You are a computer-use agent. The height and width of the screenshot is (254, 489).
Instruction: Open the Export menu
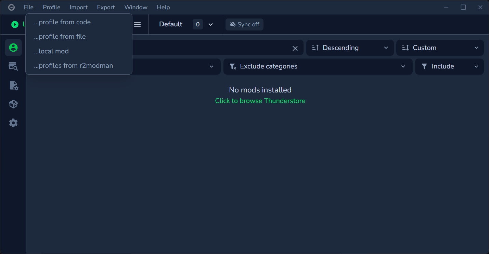click(106, 7)
